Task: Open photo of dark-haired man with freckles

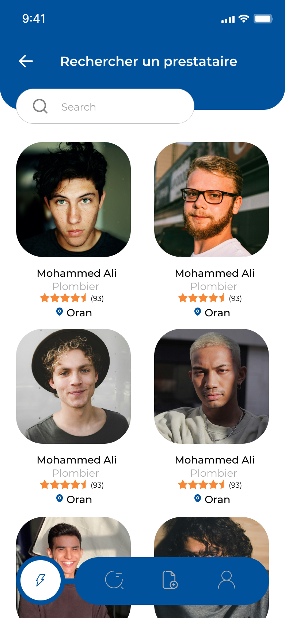Action: click(x=73, y=200)
